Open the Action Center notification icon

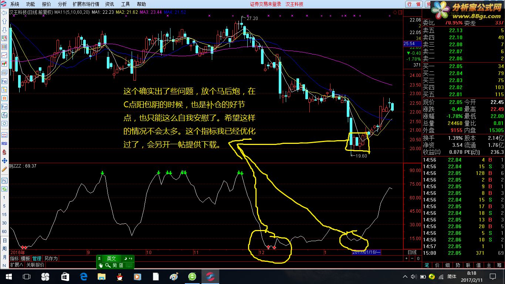(x=492, y=277)
